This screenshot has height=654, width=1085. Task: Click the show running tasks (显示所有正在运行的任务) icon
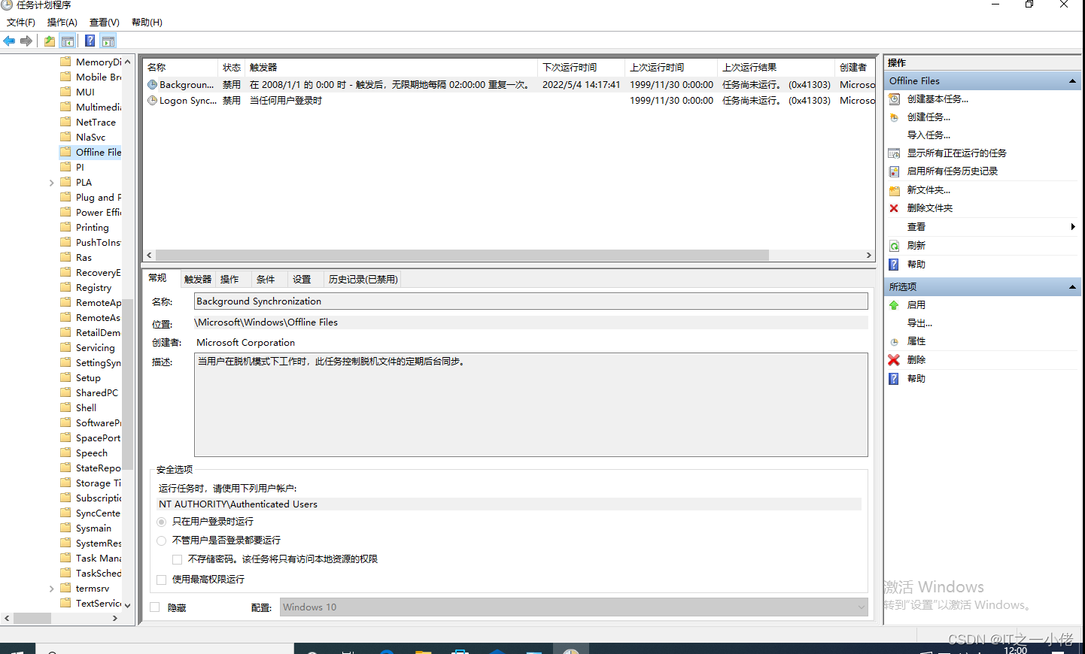click(894, 153)
